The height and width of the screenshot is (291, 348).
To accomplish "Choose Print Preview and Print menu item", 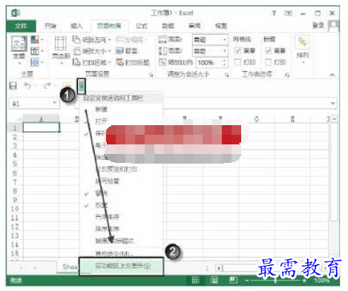I will pos(121,169).
